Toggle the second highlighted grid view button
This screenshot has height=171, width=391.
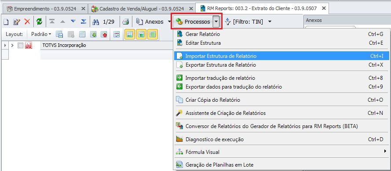(141, 34)
